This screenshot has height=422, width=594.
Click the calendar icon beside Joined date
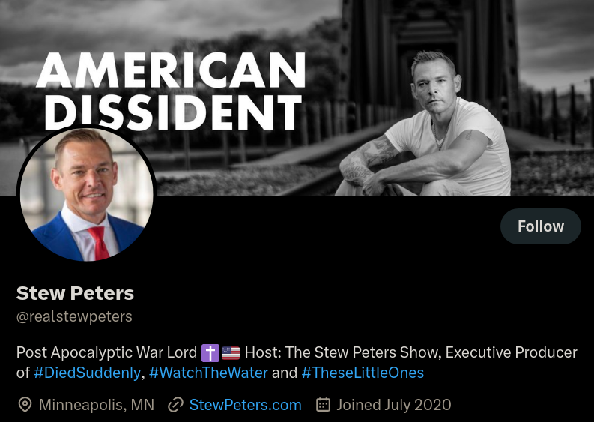pyautogui.click(x=323, y=405)
